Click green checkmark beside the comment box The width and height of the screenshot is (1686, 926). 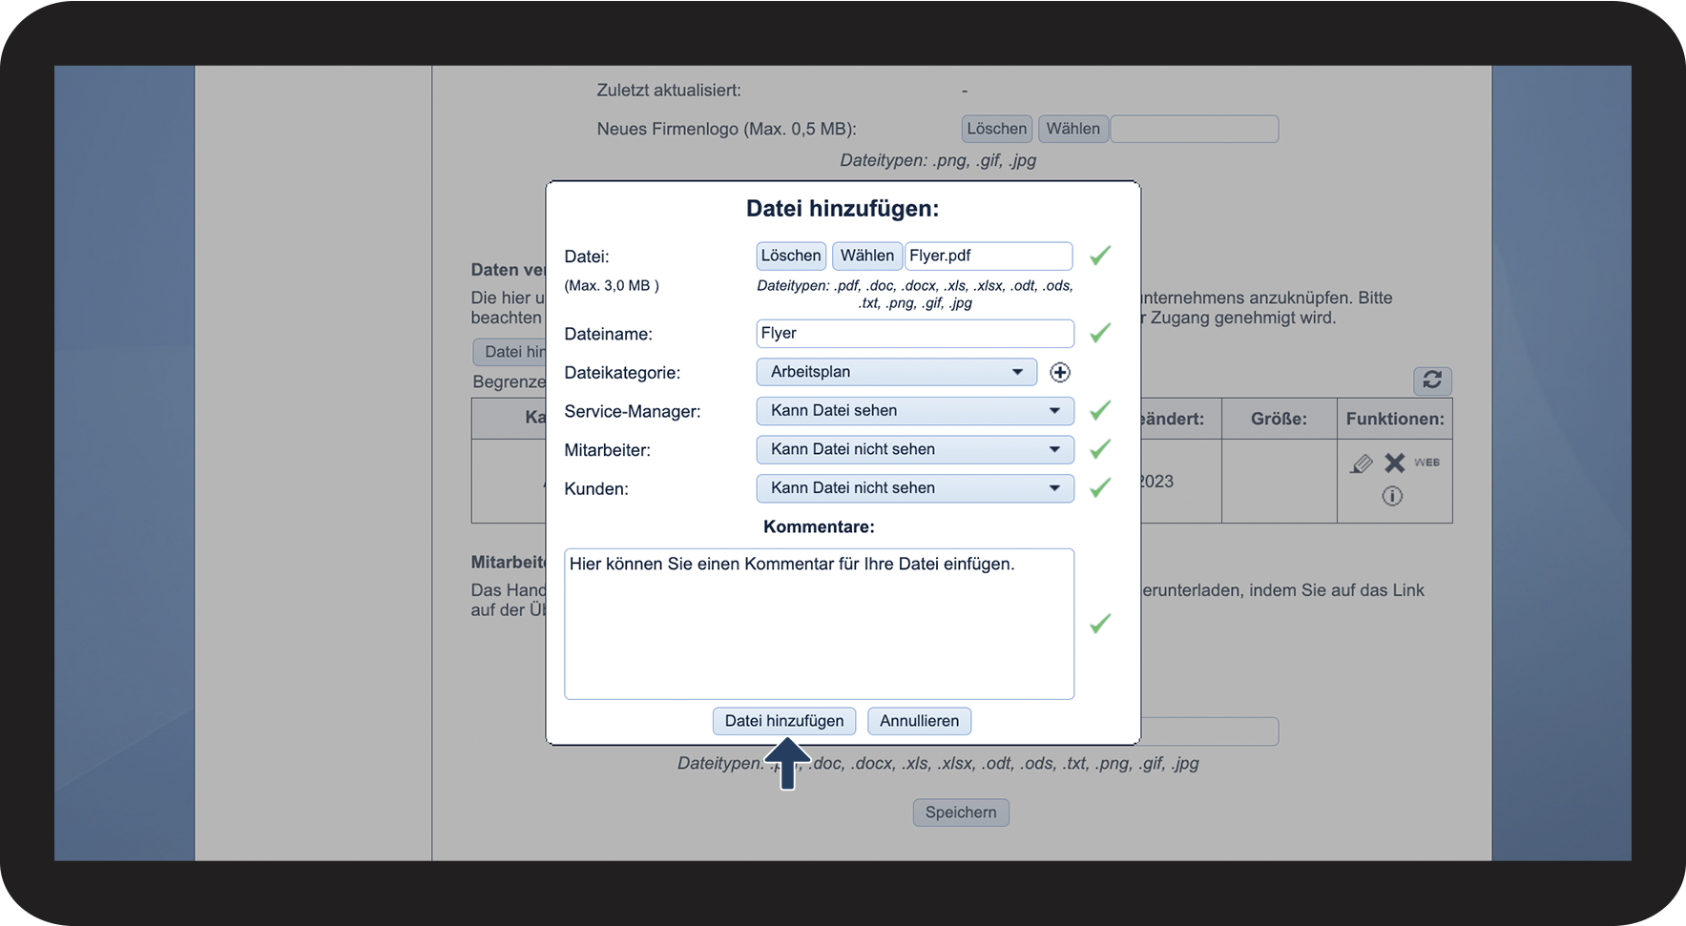(1100, 624)
